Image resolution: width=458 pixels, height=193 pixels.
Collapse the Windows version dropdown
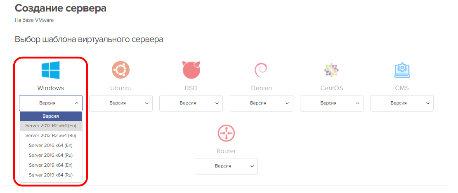coord(51,103)
